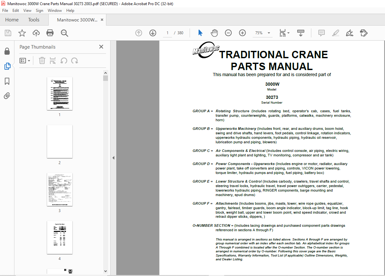Toggle the Page Thumbnails panel icon
The image size is (385, 276).
[7, 66]
